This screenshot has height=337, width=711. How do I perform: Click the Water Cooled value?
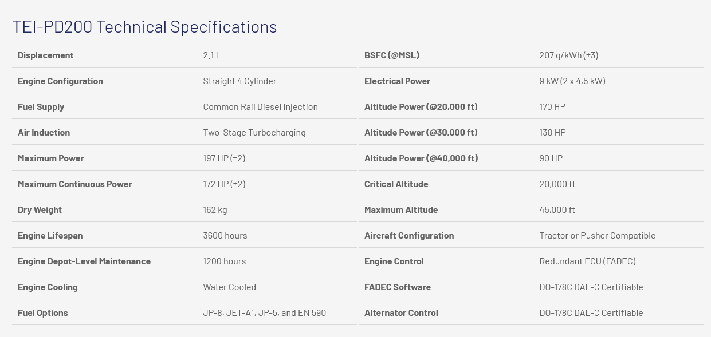pyautogui.click(x=229, y=287)
